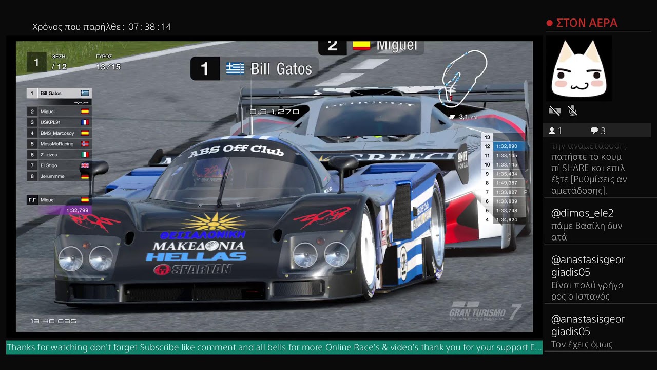
Task: Click the Italian flag next to Z. zizou
Action: 85,155
